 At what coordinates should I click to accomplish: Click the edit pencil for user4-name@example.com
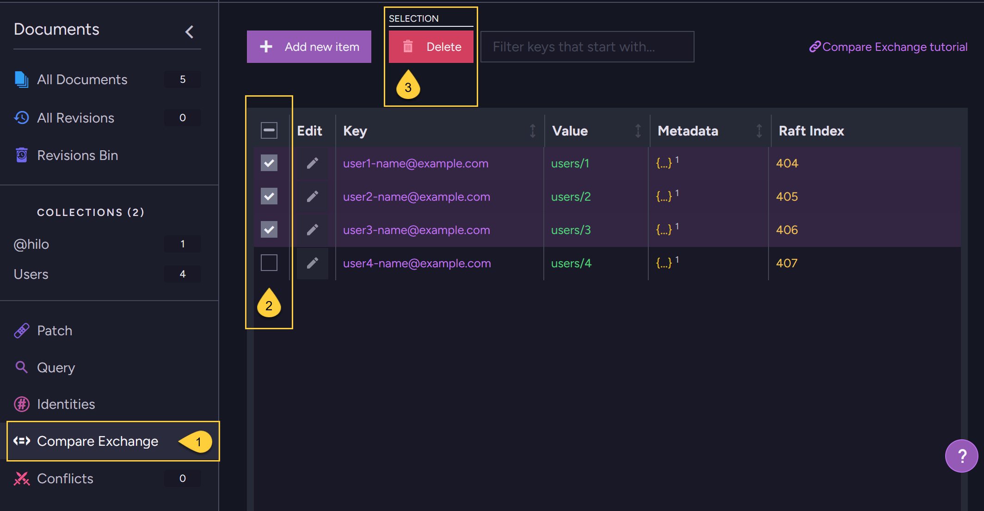(x=313, y=263)
